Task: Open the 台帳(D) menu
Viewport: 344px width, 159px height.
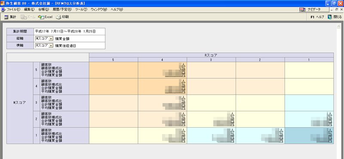Action: tap(43, 9)
